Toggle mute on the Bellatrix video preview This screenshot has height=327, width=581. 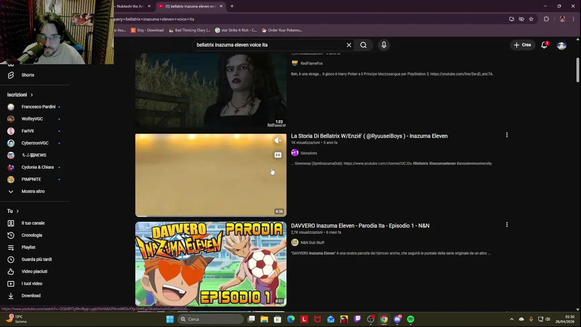point(278,141)
